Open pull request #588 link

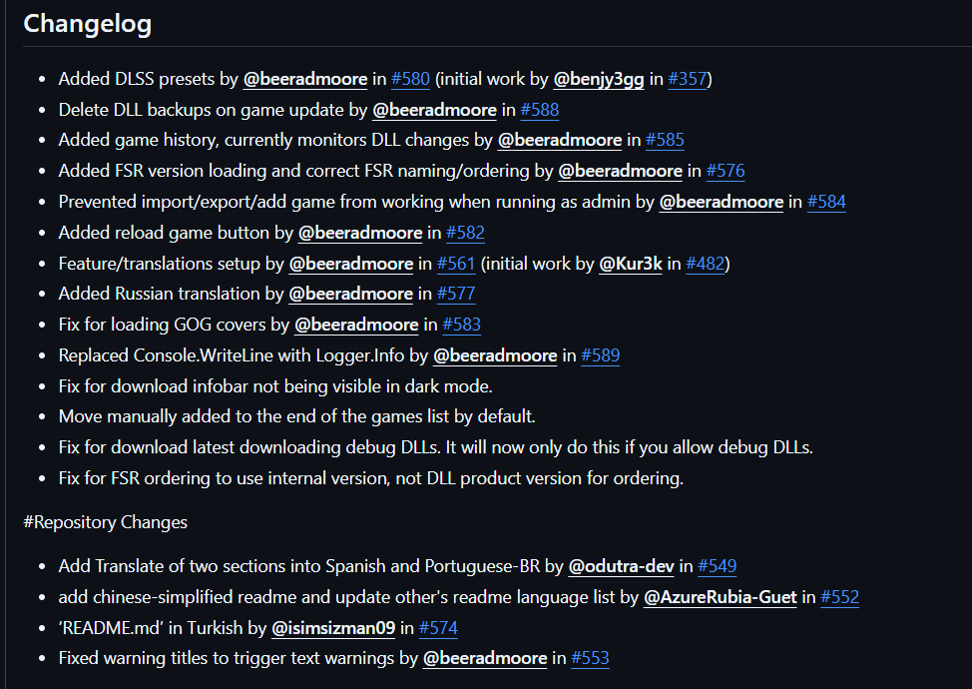(x=539, y=110)
